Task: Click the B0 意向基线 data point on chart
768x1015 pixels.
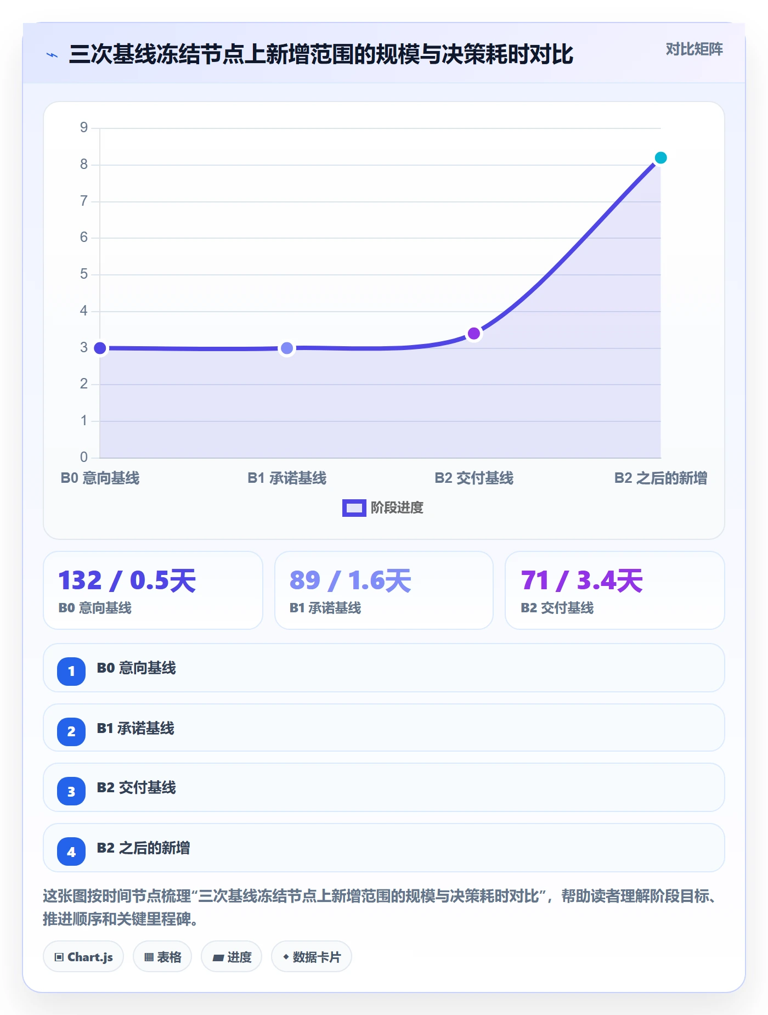Action: click(x=100, y=348)
